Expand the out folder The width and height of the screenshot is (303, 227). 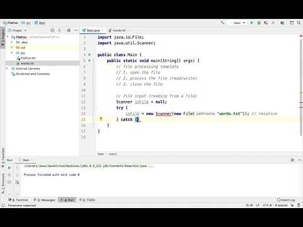(x=12, y=47)
